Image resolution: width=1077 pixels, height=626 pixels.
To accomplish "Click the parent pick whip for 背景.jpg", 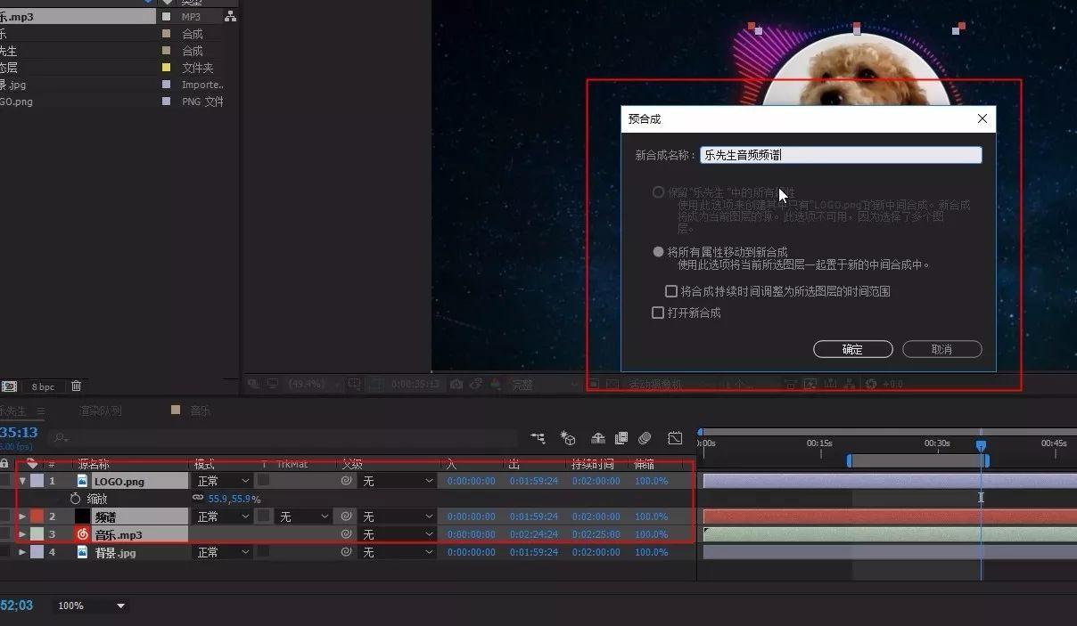I will point(347,552).
